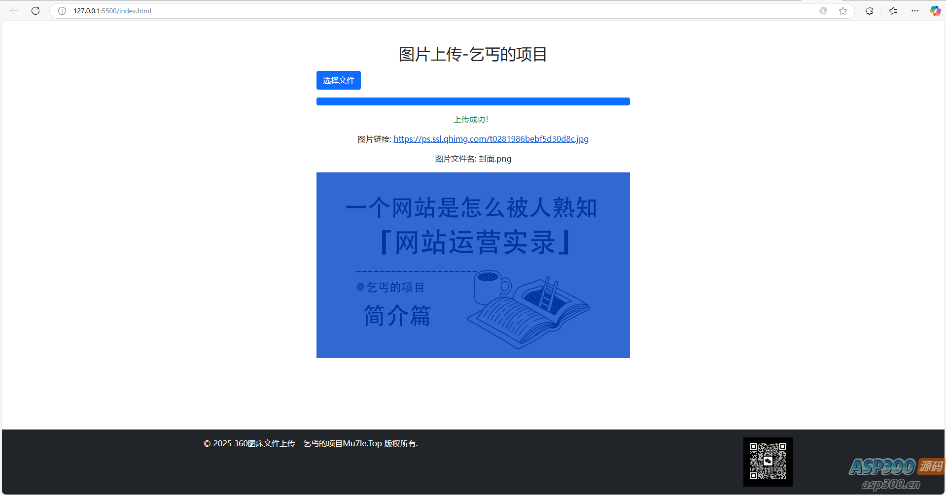Click the blue upload progress bar
946x495 pixels.
[473, 101]
